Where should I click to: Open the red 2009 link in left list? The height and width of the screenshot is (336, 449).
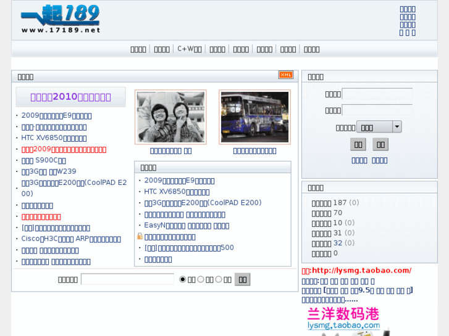(x=64, y=149)
